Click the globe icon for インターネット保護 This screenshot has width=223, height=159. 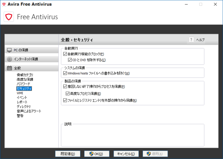click(x=9, y=59)
